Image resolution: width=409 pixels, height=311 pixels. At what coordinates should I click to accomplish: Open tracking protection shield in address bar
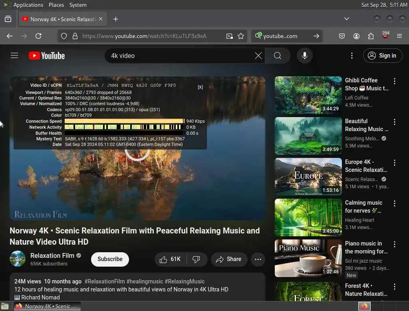click(64, 36)
